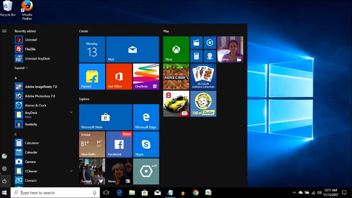Open the Asphalt 8 racing game tile
This screenshot has height=198, width=352.
[176, 104]
